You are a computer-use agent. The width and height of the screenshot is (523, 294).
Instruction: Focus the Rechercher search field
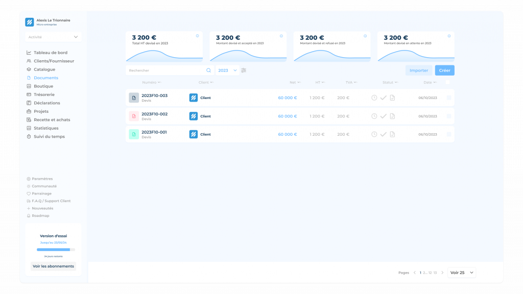coord(165,70)
